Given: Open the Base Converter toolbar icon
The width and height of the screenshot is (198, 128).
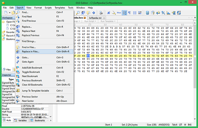Looking at the screenshot, I should point(179,13).
